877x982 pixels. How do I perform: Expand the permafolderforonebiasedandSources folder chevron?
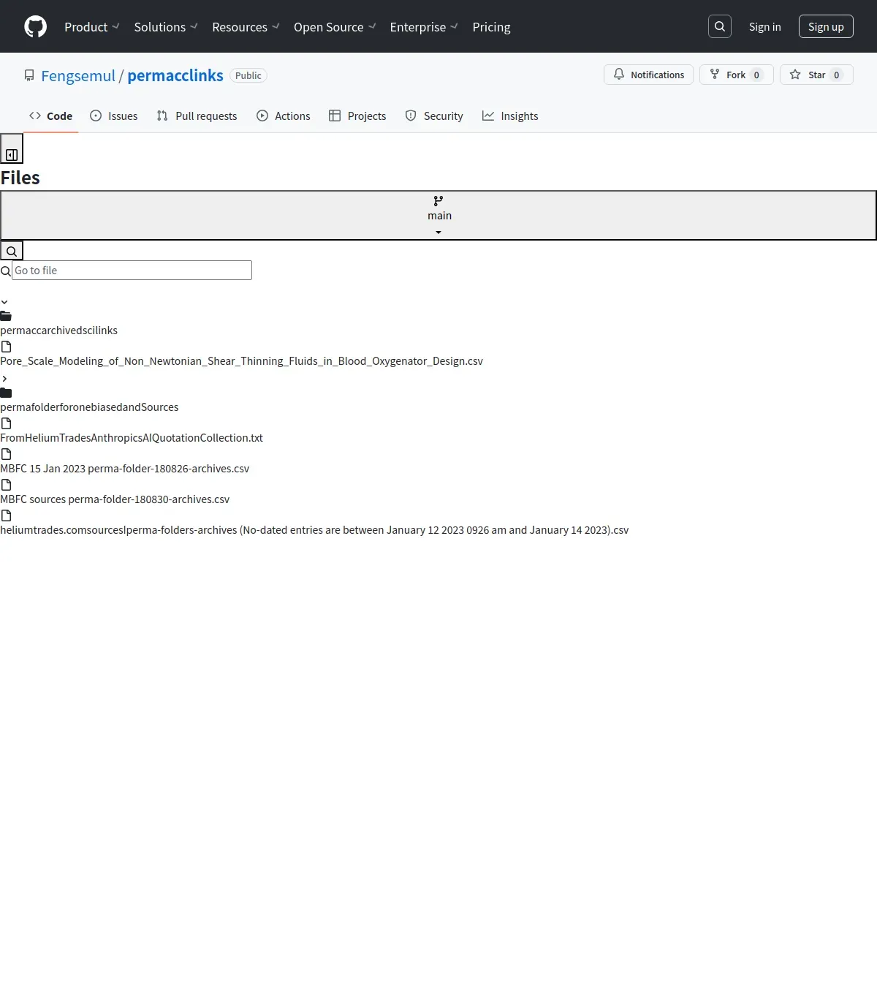click(x=4, y=379)
